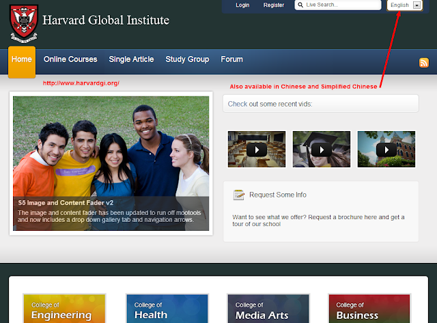The image size is (437, 323).
Task: Click the Register link
Action: click(274, 5)
